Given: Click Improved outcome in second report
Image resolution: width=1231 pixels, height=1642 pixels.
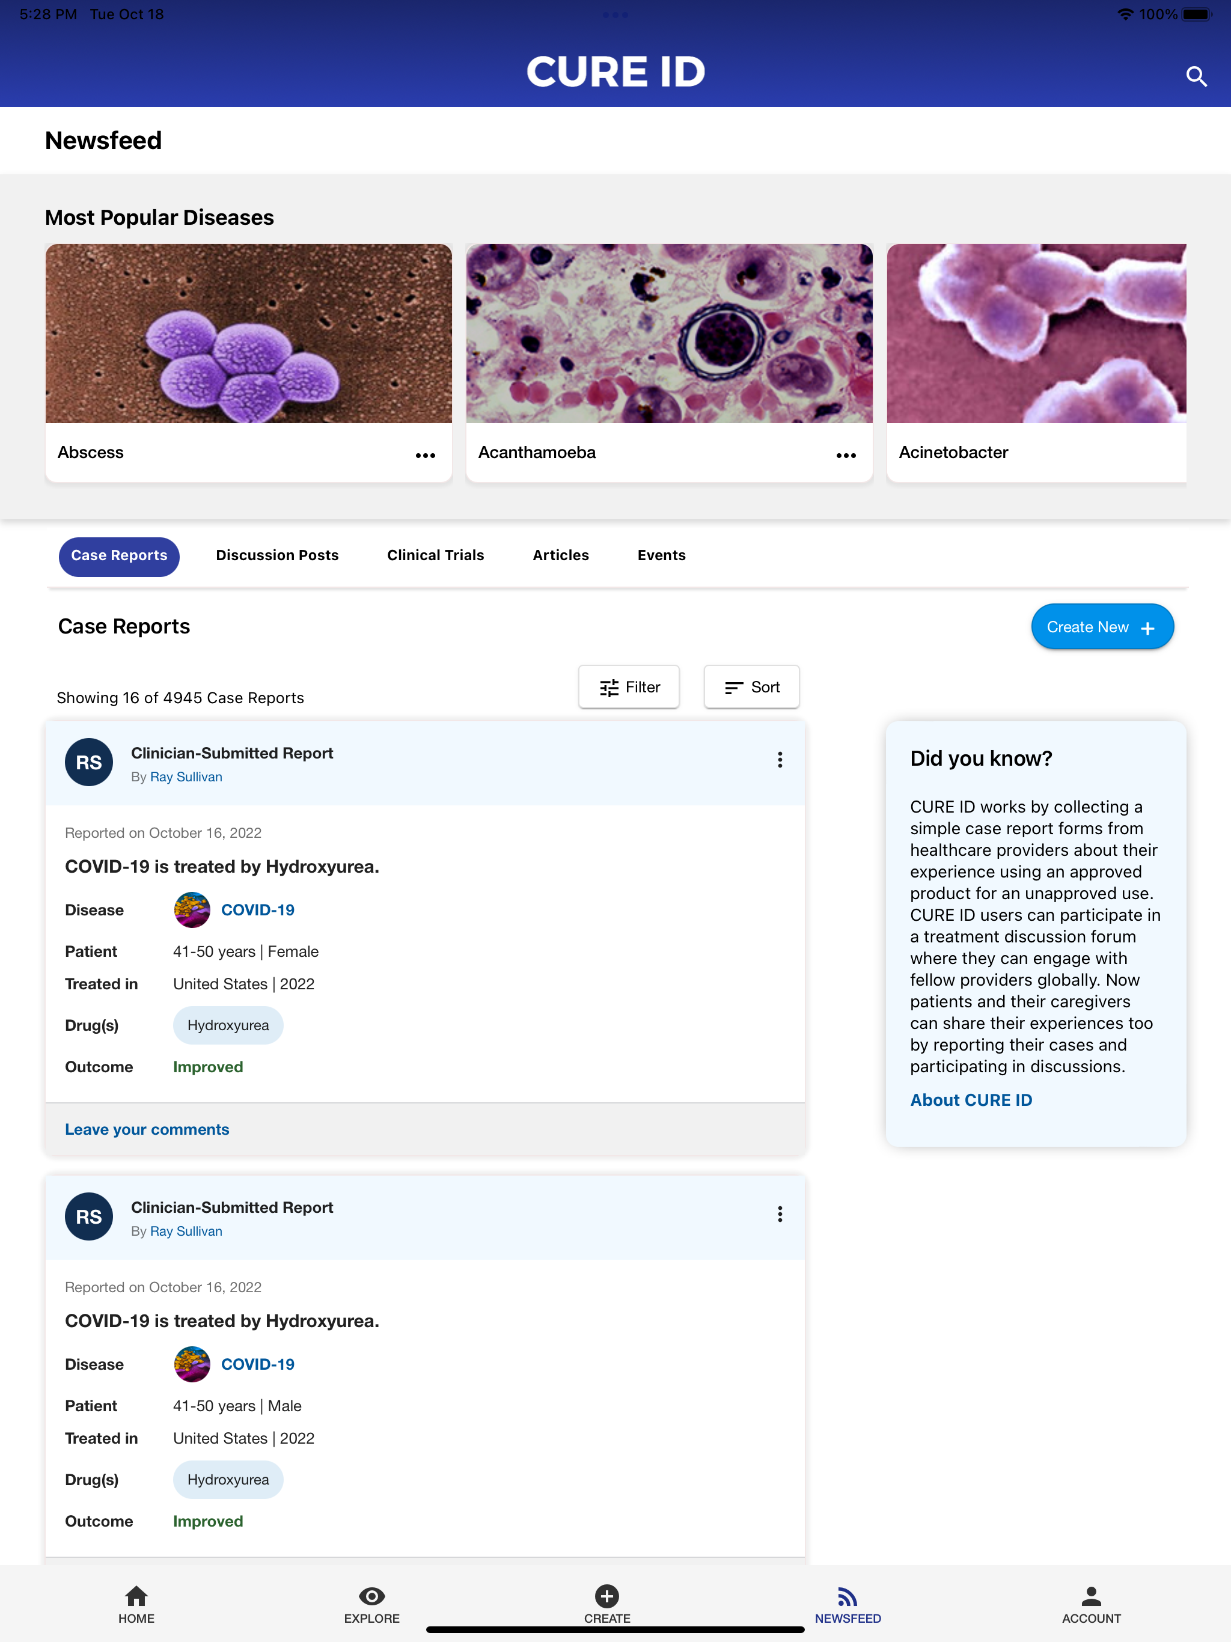Looking at the screenshot, I should coord(208,1521).
